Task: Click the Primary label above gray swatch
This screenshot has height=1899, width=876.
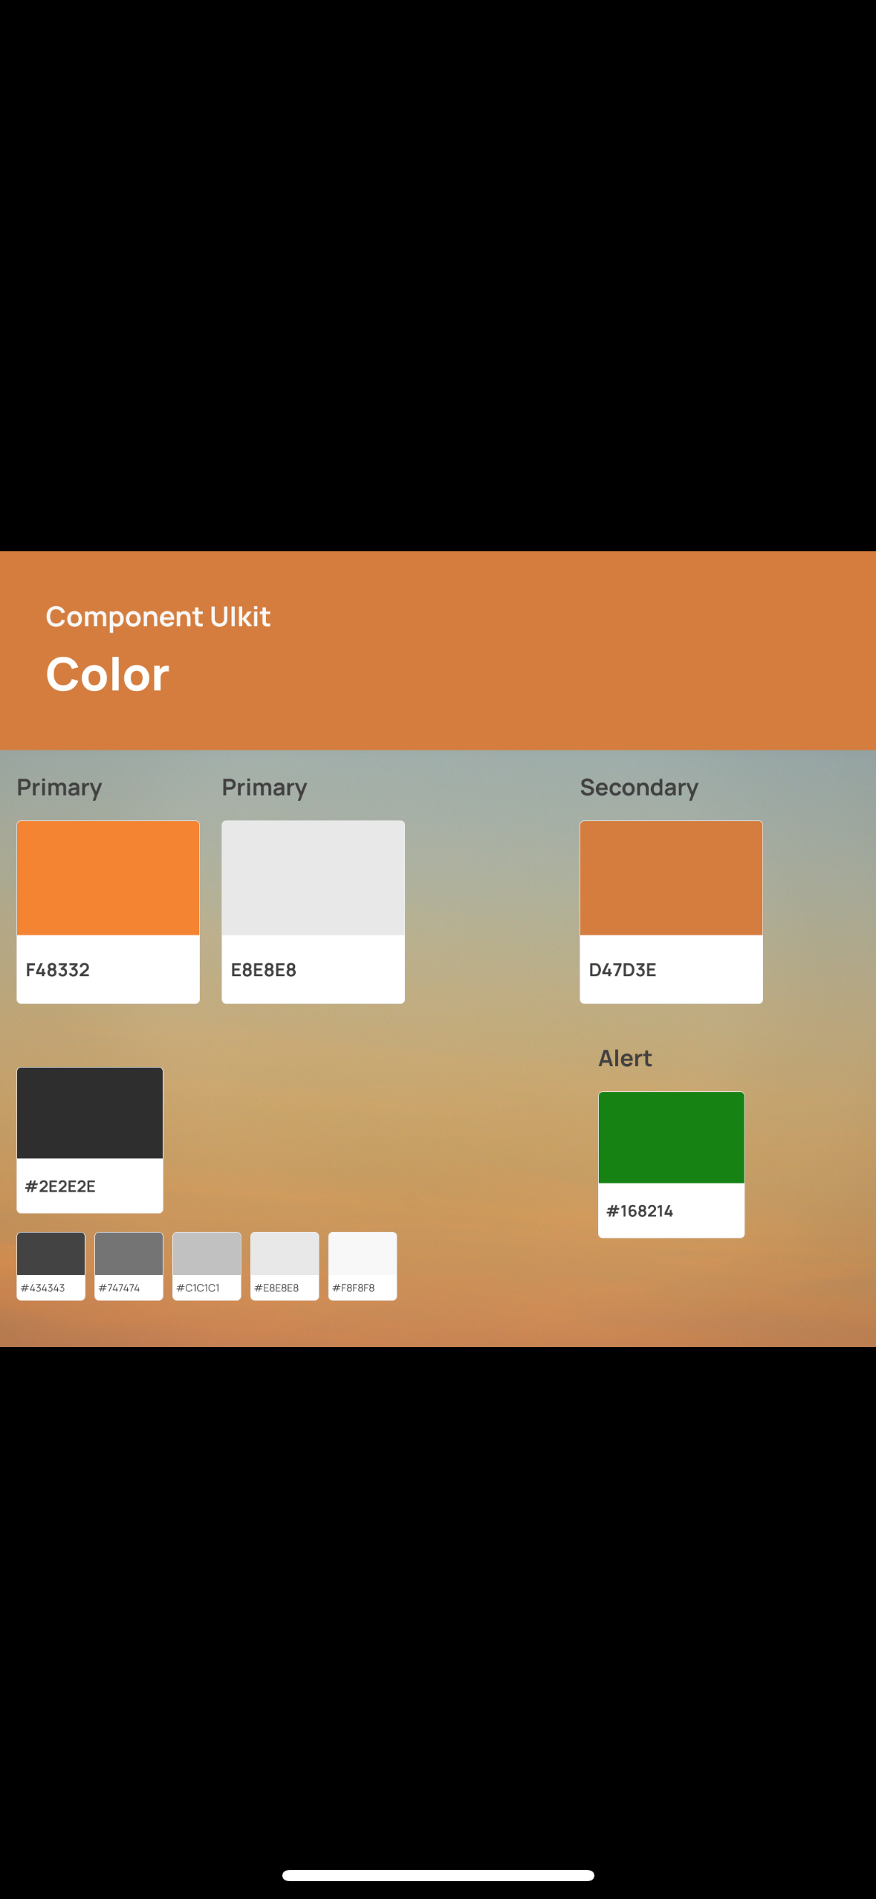Action: [x=265, y=788]
